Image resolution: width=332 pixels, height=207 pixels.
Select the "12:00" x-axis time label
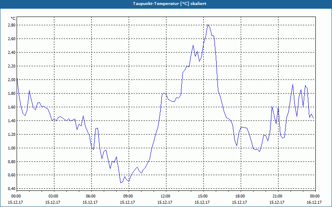pos(165,196)
